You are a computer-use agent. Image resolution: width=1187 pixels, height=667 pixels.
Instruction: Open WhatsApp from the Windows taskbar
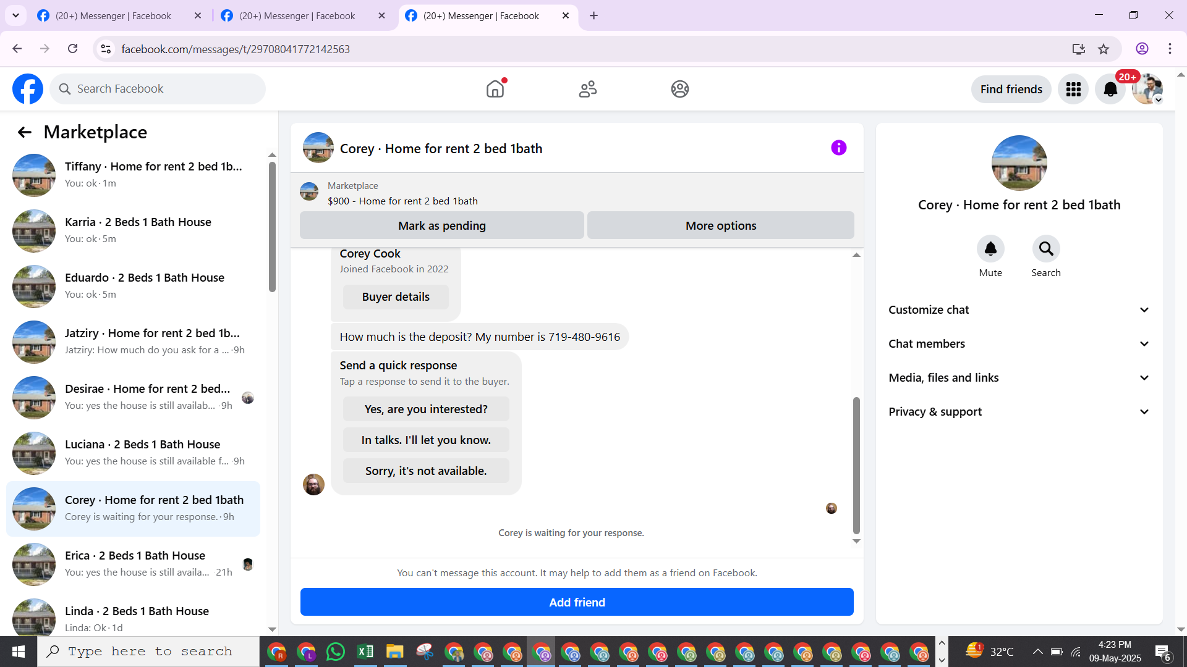[x=336, y=652]
